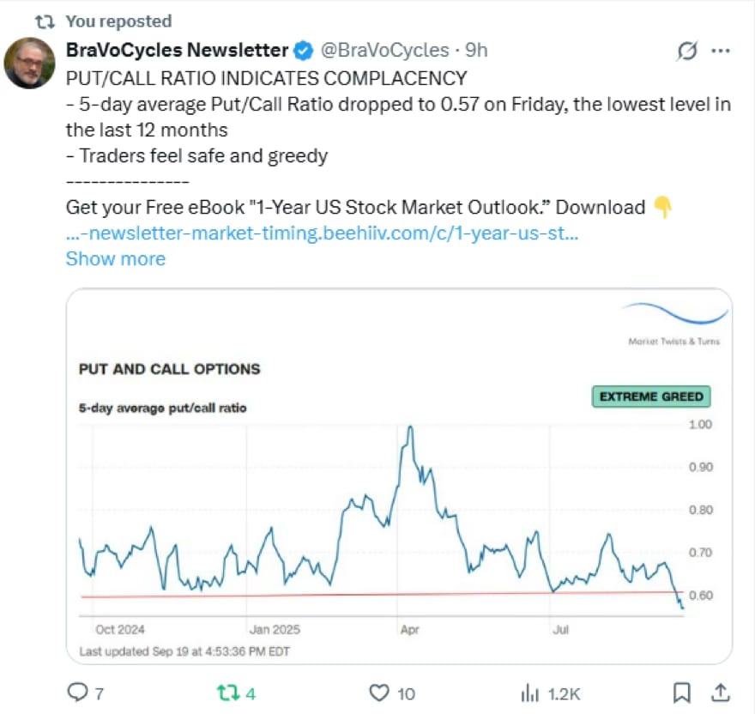Bookmark this post

pos(681,693)
